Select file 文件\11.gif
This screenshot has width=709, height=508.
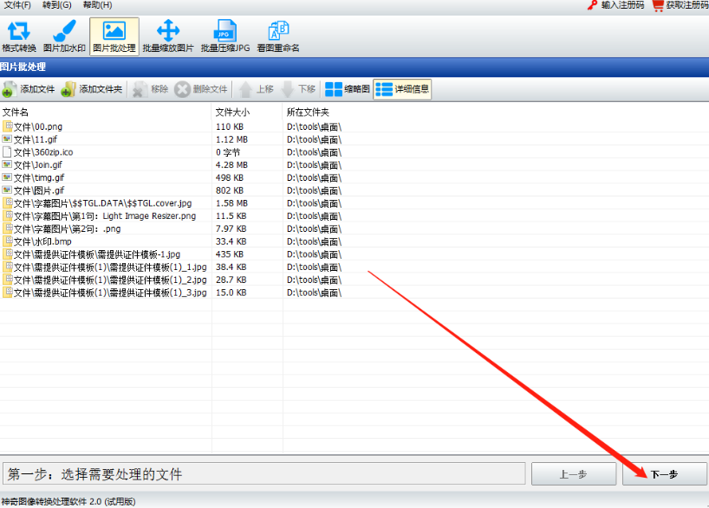coord(36,139)
